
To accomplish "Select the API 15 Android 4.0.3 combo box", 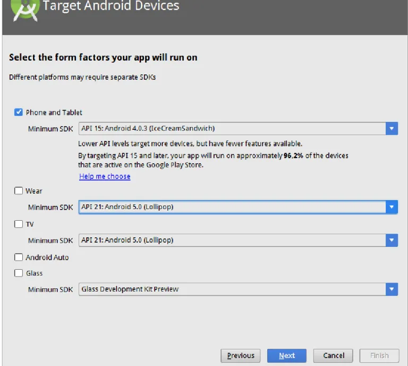I will 238,128.
